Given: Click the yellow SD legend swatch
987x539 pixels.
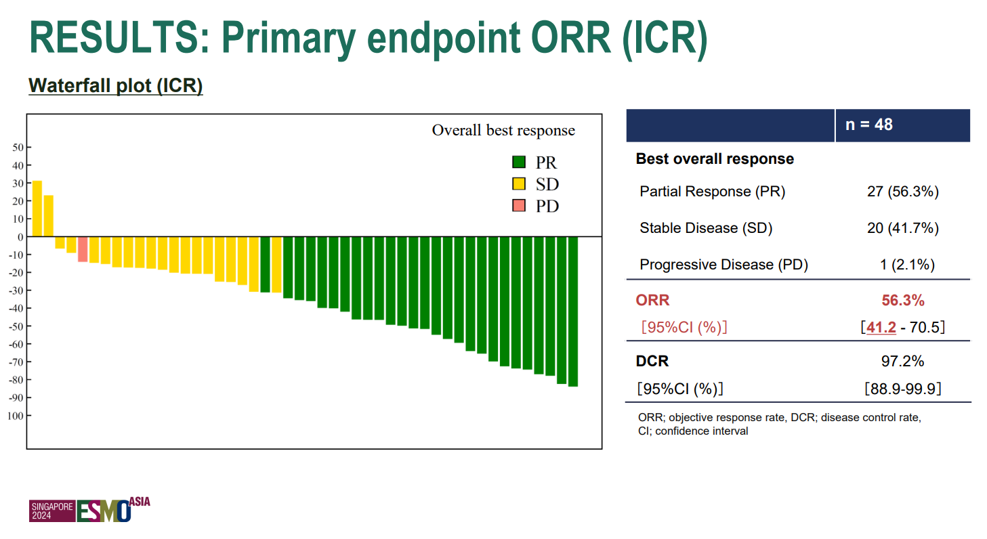Looking at the screenshot, I should click(519, 184).
